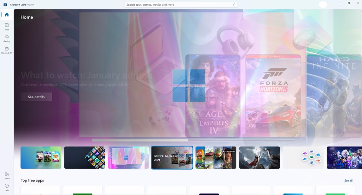
Task: Select the Microsoft 365 apps thumbnail
Action: [303, 157]
